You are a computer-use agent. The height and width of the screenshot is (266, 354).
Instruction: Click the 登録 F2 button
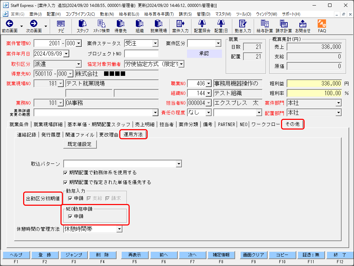coord(45,255)
